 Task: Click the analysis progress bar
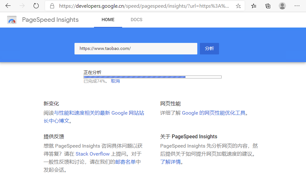(153, 77)
